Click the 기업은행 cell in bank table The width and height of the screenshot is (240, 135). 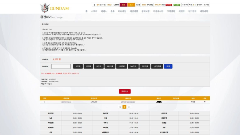point(164,118)
